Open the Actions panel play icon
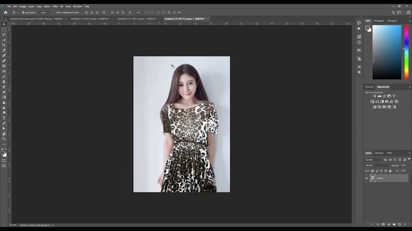The width and height of the screenshot is (412, 231). coord(359,28)
